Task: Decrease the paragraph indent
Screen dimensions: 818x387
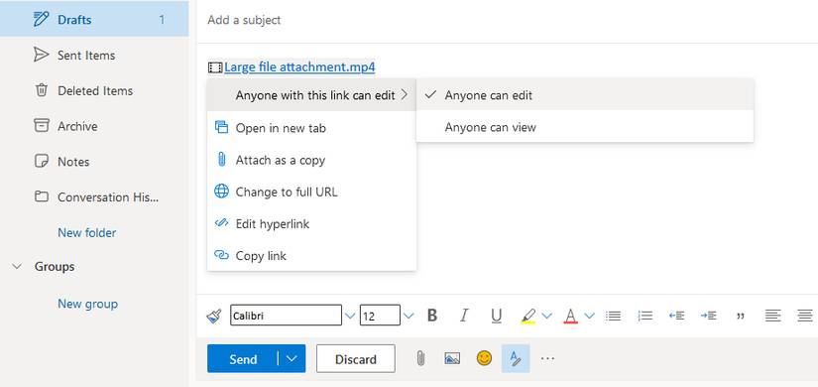Action: pyautogui.click(x=676, y=316)
